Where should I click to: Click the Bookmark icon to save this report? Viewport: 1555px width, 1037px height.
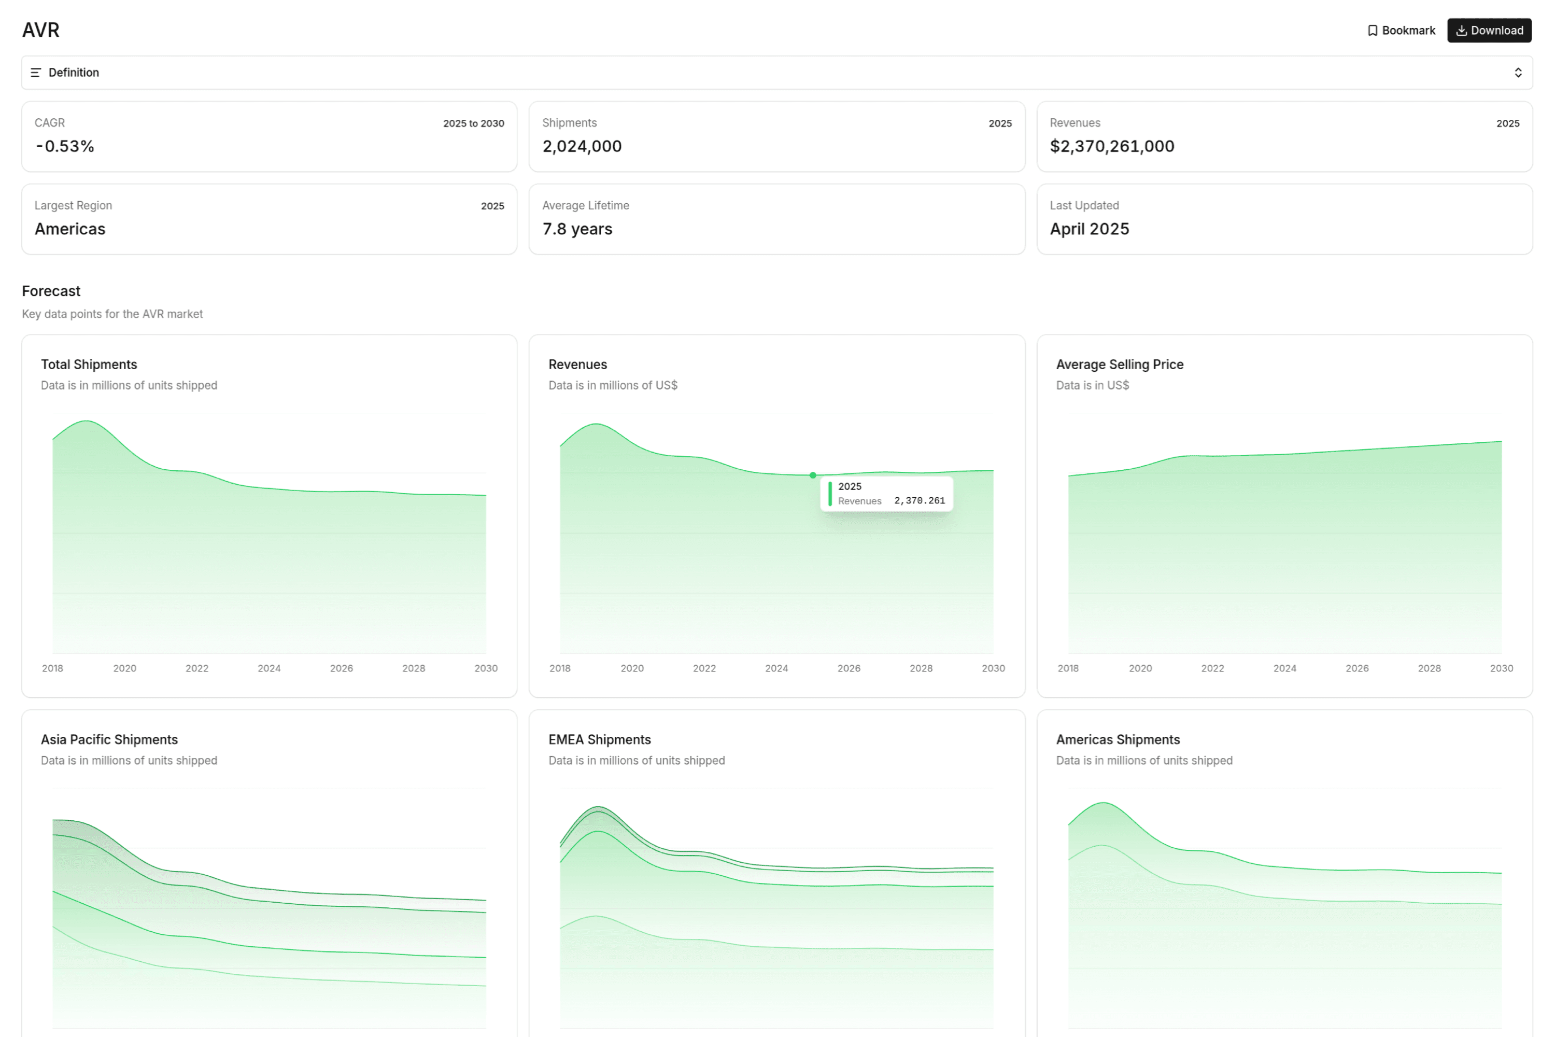(1373, 30)
